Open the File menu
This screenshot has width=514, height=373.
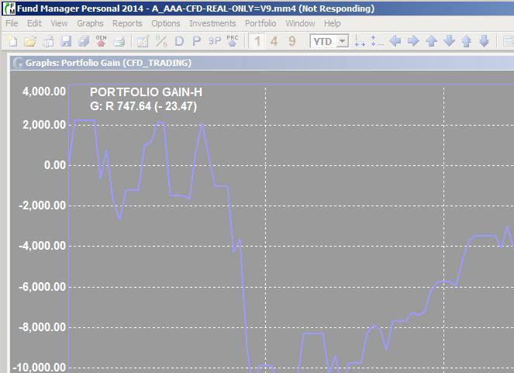12,23
